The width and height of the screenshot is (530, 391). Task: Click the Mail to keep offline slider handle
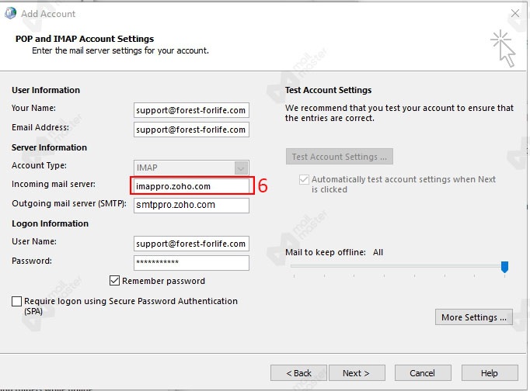[x=504, y=267]
